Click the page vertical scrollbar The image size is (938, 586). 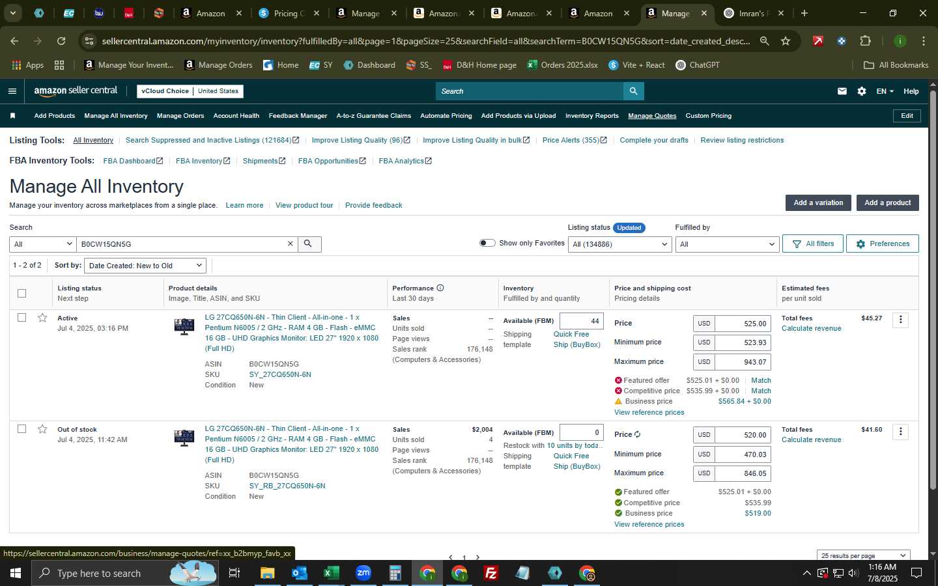(x=933, y=290)
